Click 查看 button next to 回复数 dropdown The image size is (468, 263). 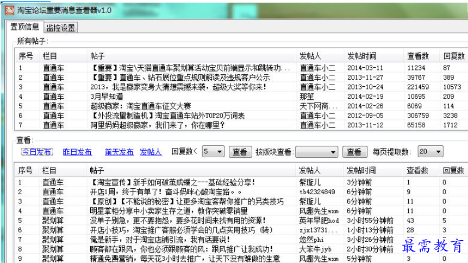[240, 152]
